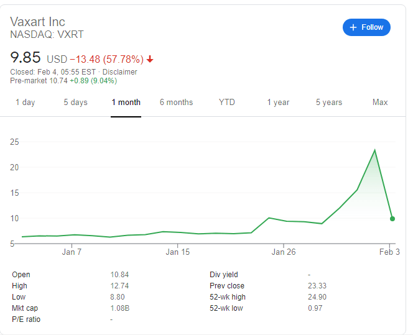Click the Vaxart Inc company title

[38, 22]
